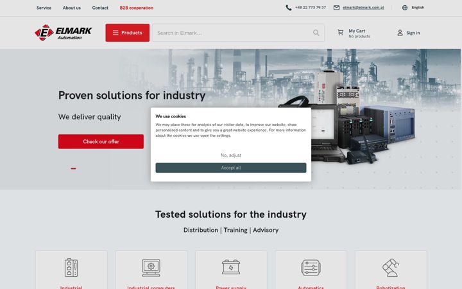Open the Service menu item

(x=44, y=8)
